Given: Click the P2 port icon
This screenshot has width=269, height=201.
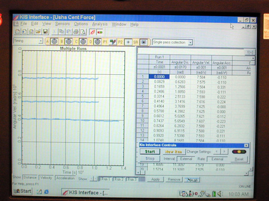Looking at the screenshot, I should [x=128, y=42].
